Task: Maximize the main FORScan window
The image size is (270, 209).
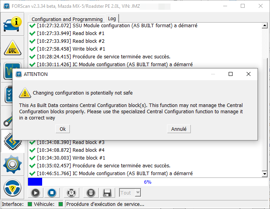Action: 243,6
